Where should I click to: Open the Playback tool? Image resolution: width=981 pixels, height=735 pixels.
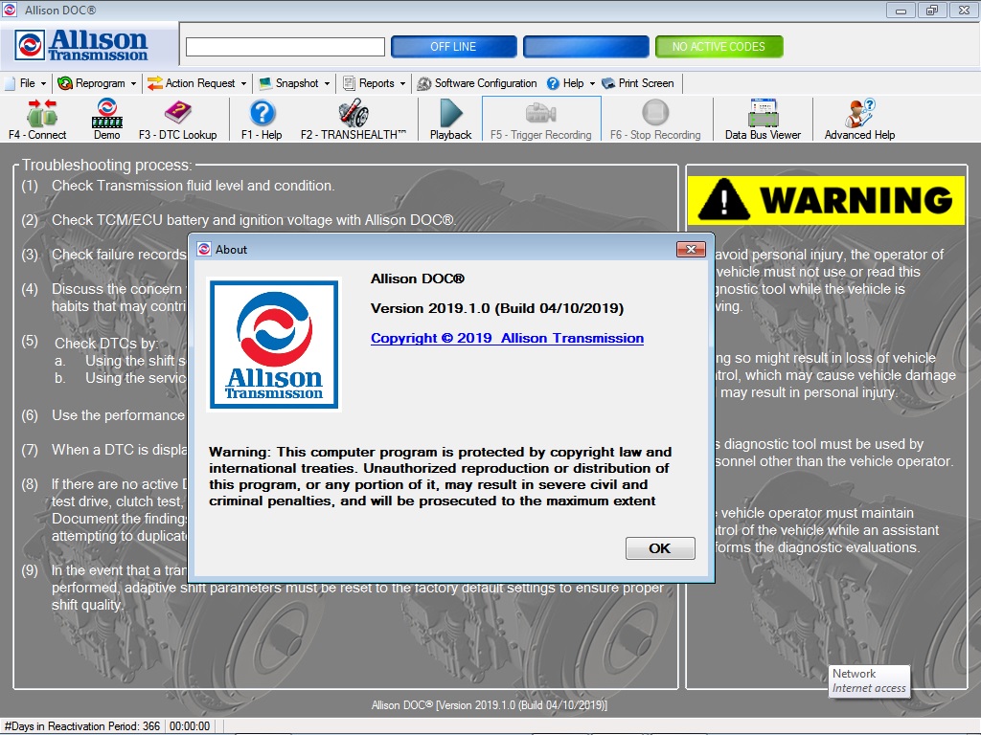(x=449, y=119)
